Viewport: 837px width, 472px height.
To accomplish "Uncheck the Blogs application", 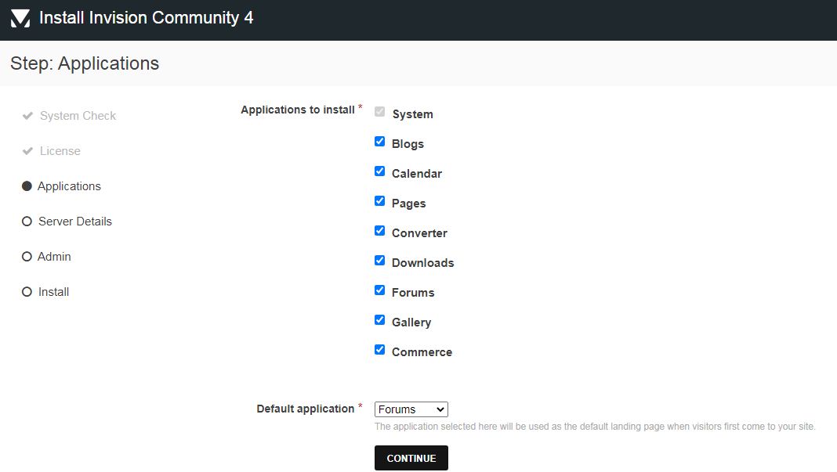I will (379, 141).
